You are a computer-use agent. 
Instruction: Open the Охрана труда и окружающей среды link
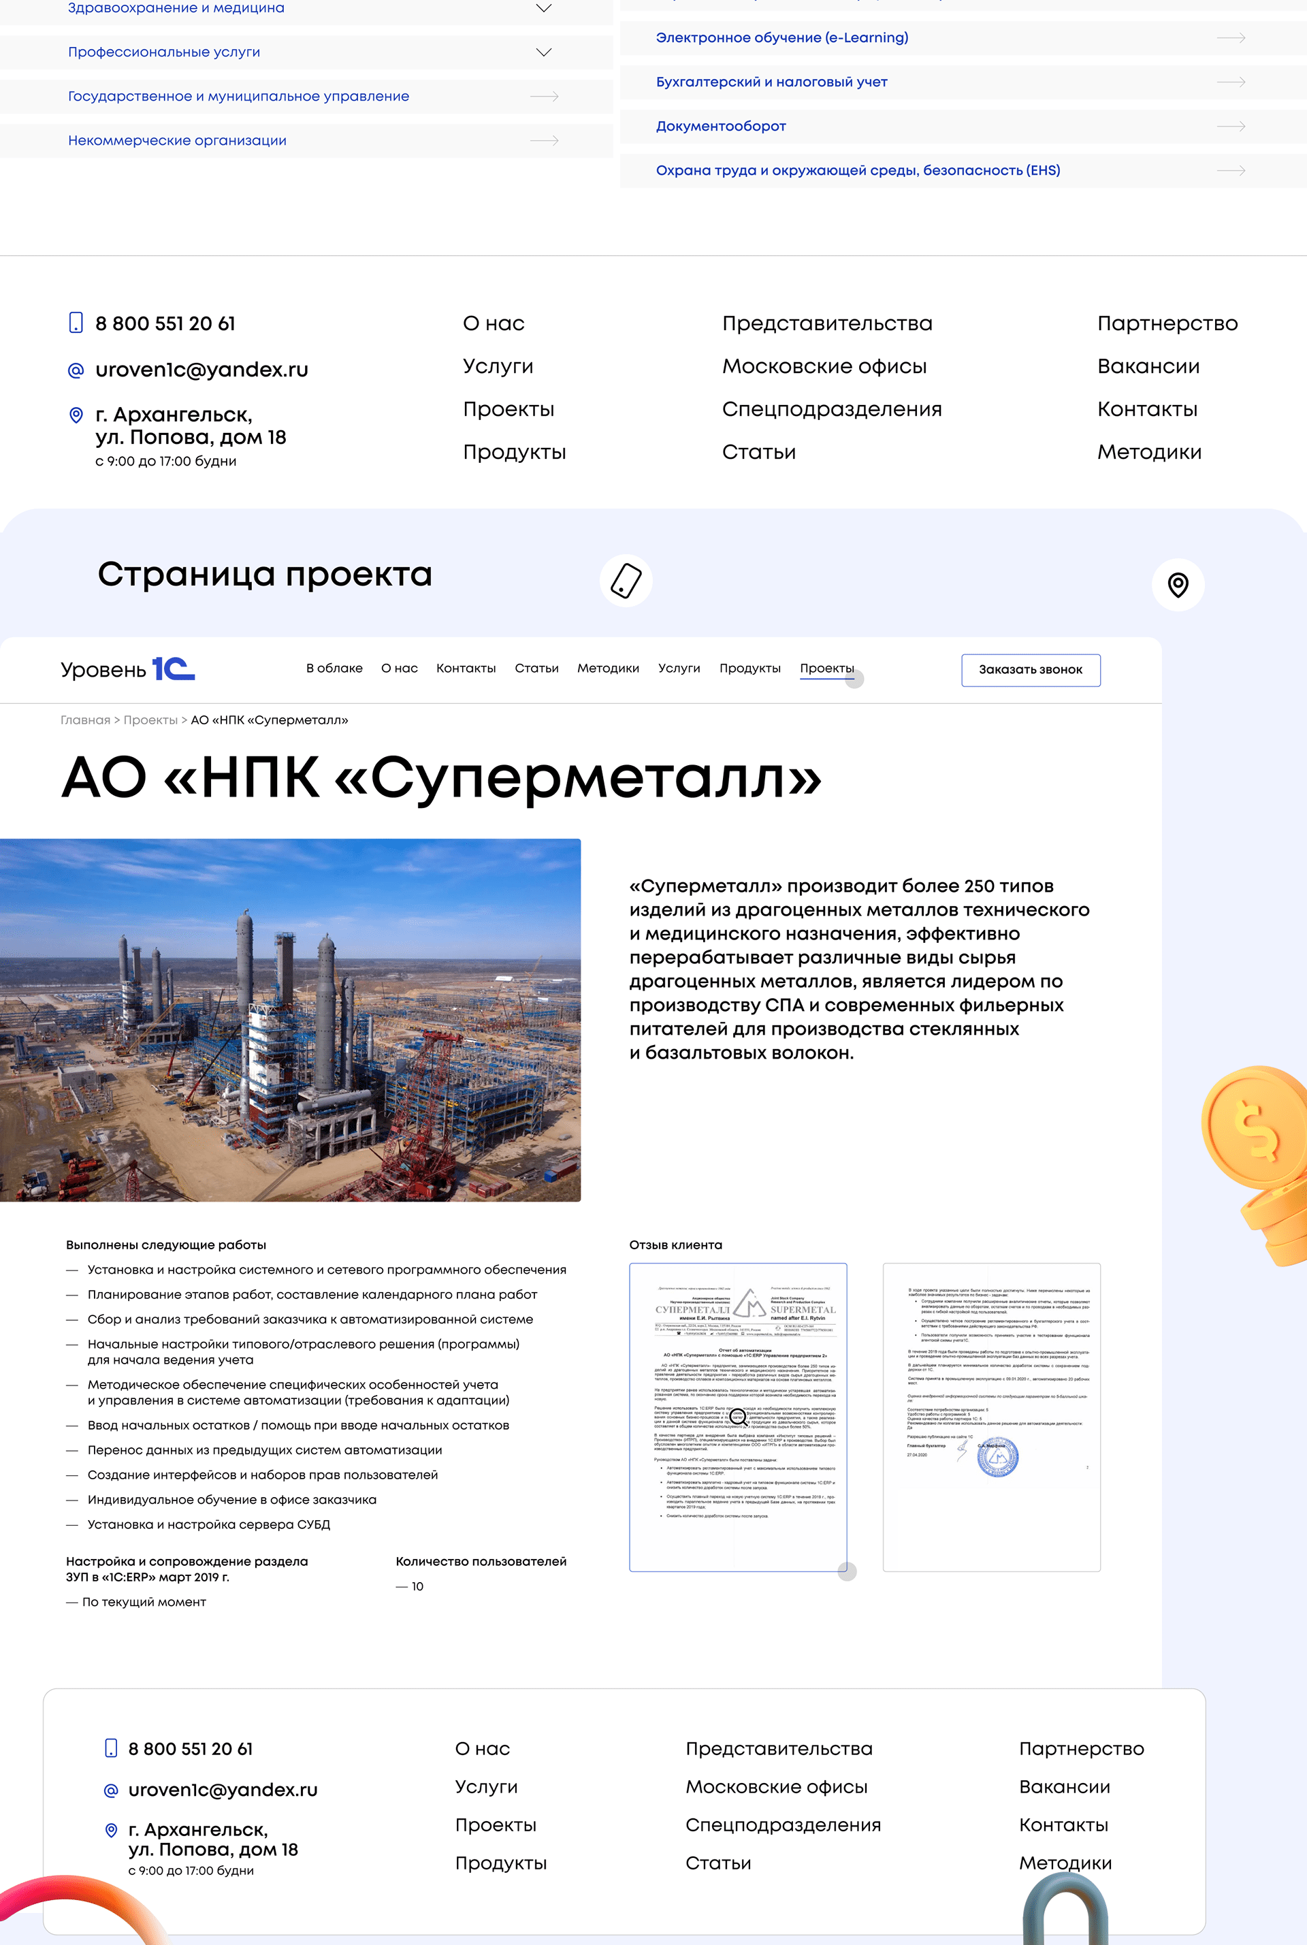click(858, 170)
